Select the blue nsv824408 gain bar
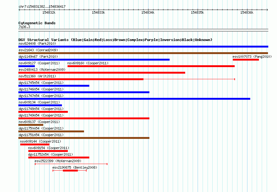Screen dimensions: 277x192 coord(143,47)
